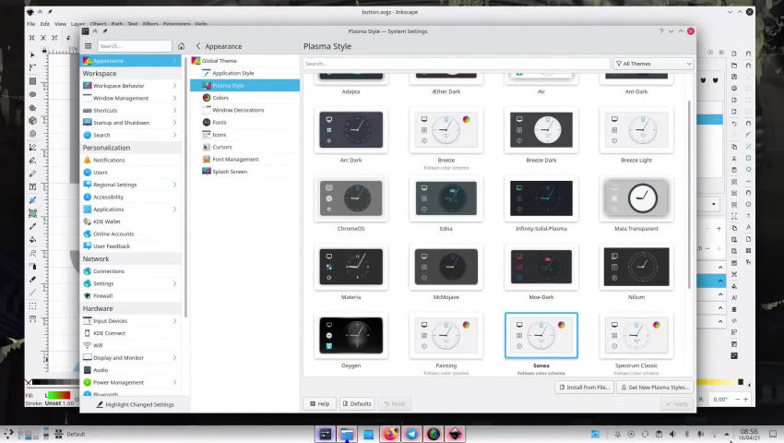Expand Regional Settings category
The width and height of the screenshot is (784, 443).
[132, 185]
